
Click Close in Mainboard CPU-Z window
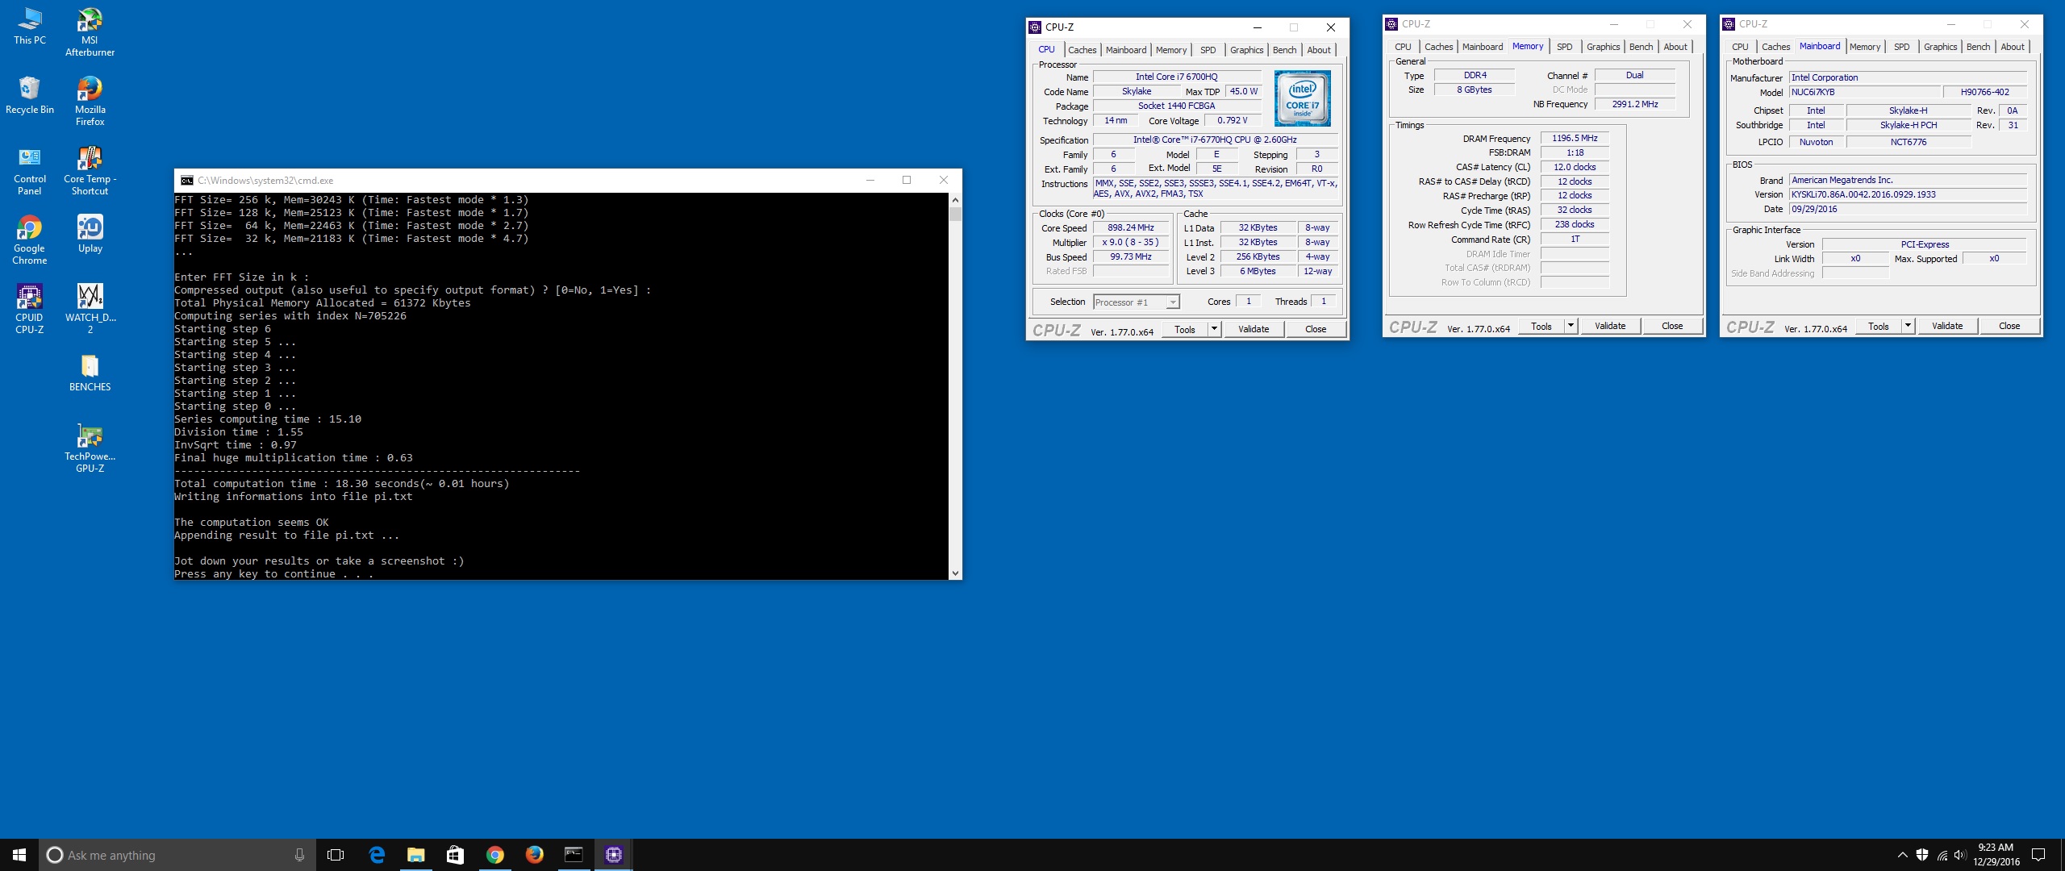2009,326
